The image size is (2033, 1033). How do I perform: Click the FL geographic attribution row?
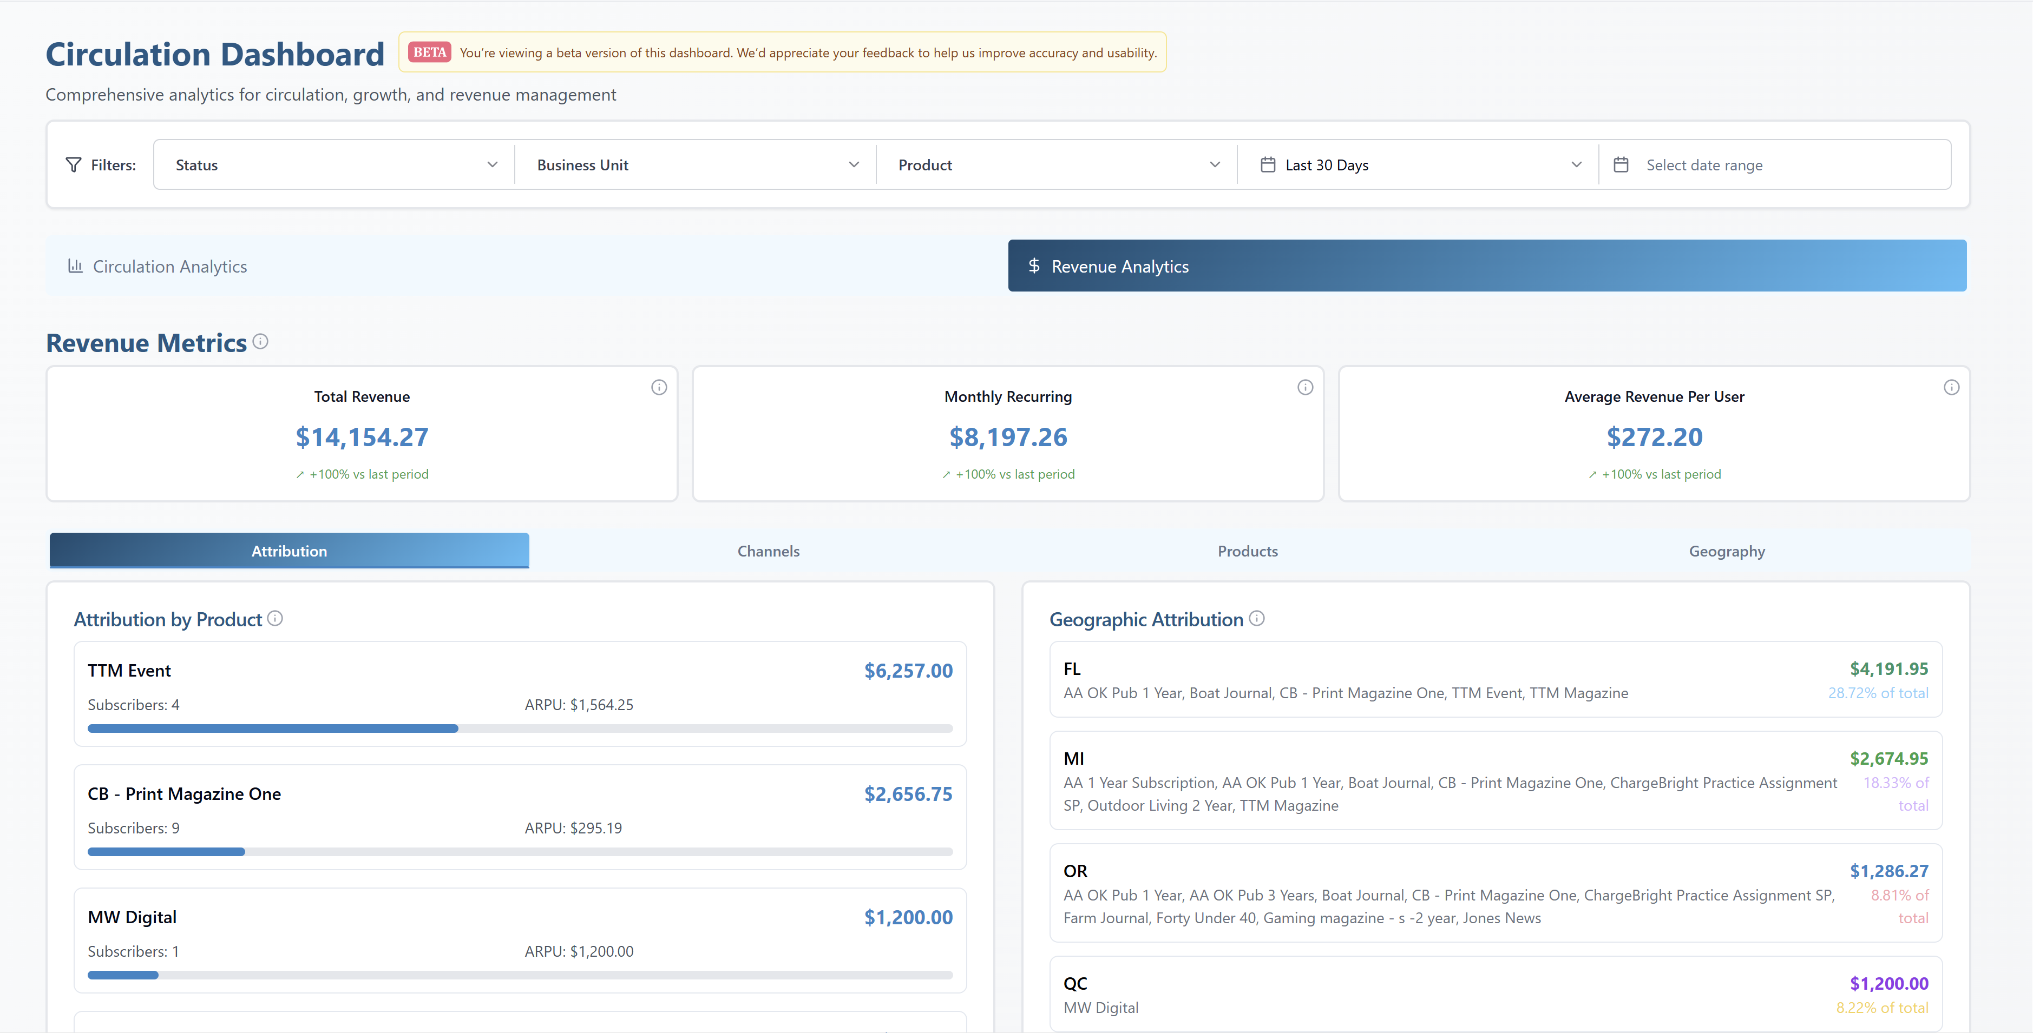tap(1496, 680)
